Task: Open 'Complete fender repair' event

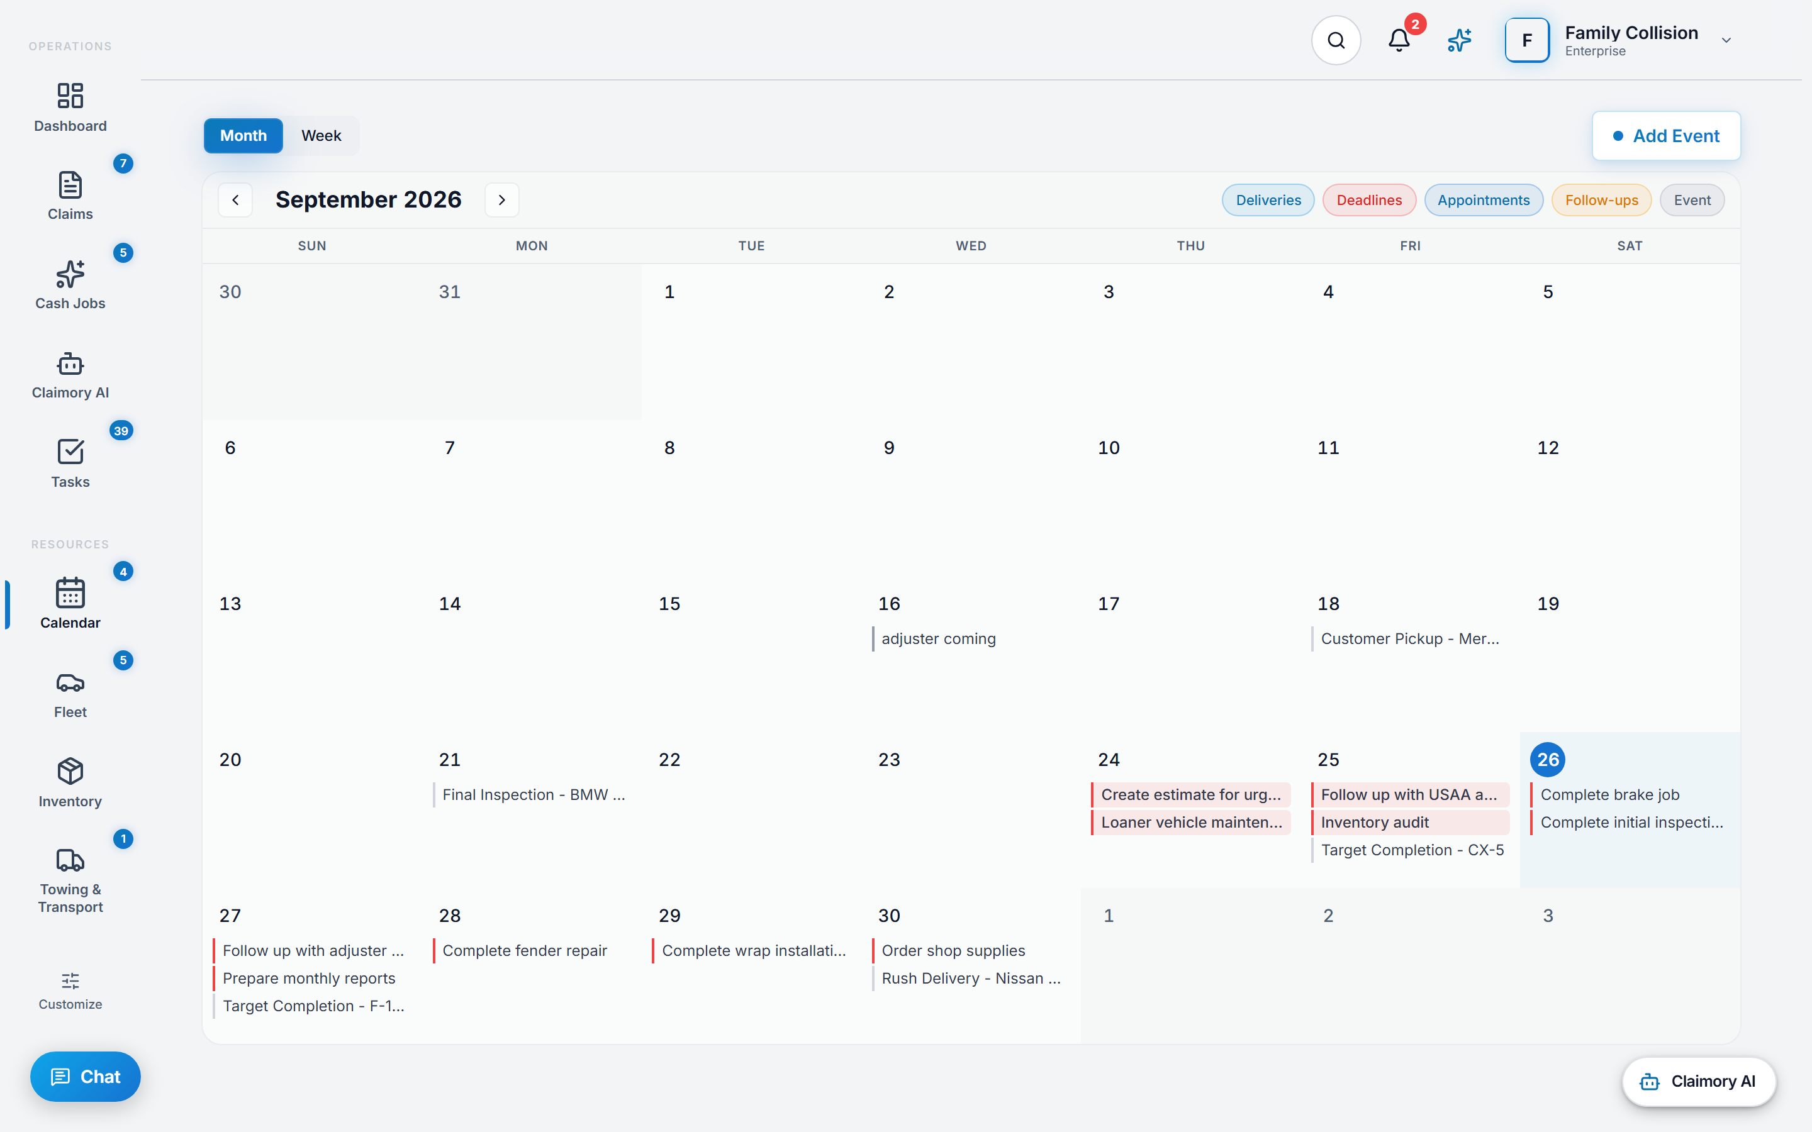Action: (x=532, y=950)
